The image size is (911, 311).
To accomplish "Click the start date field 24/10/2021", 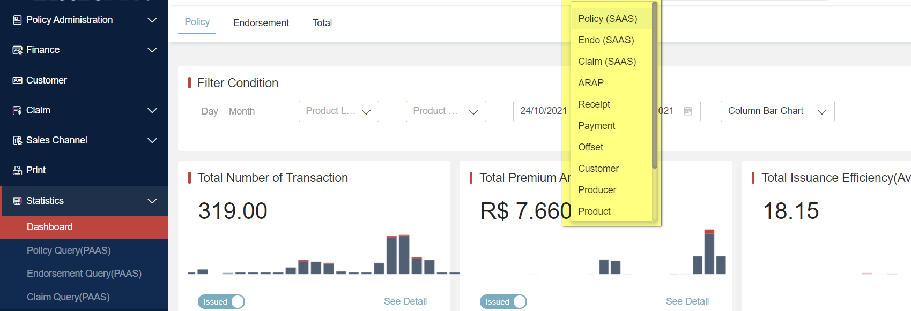I will (x=542, y=111).
